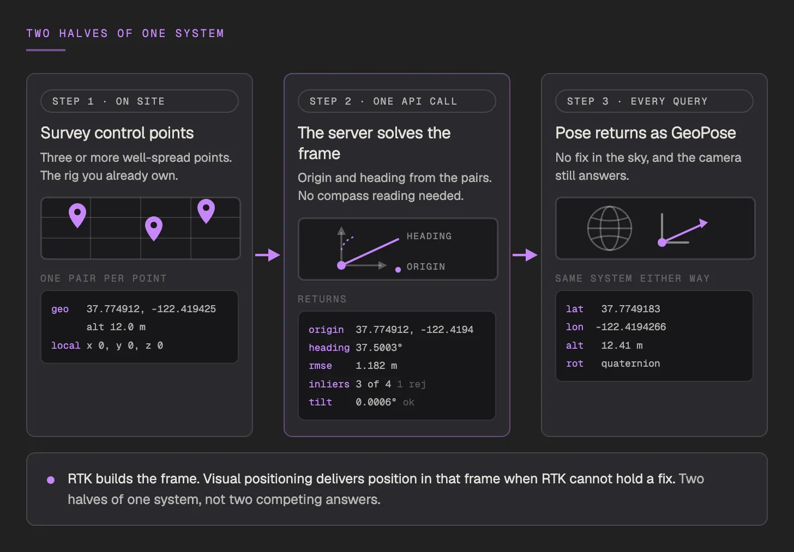Screen dimensions: 794x552
Task: Click the origin 37.774912, -122.4194 row
Action: [391, 330]
